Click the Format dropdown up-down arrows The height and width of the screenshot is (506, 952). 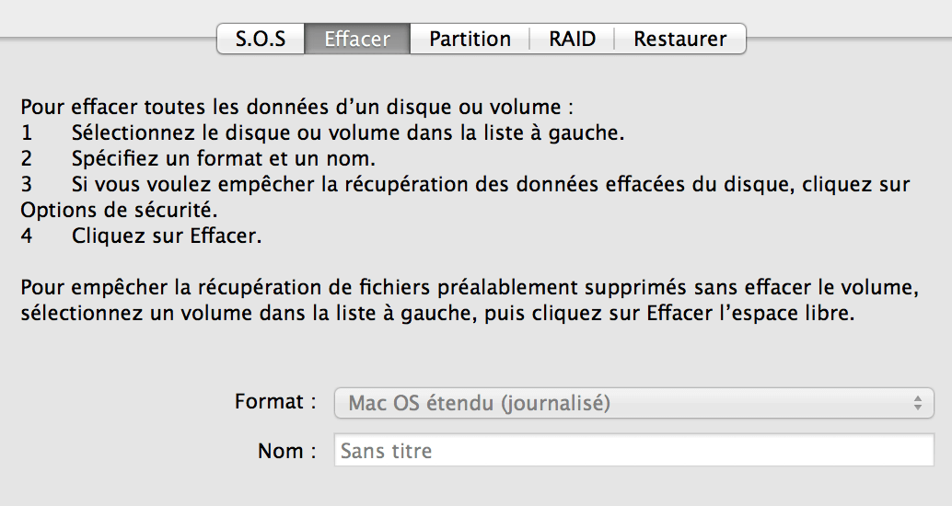(x=918, y=403)
